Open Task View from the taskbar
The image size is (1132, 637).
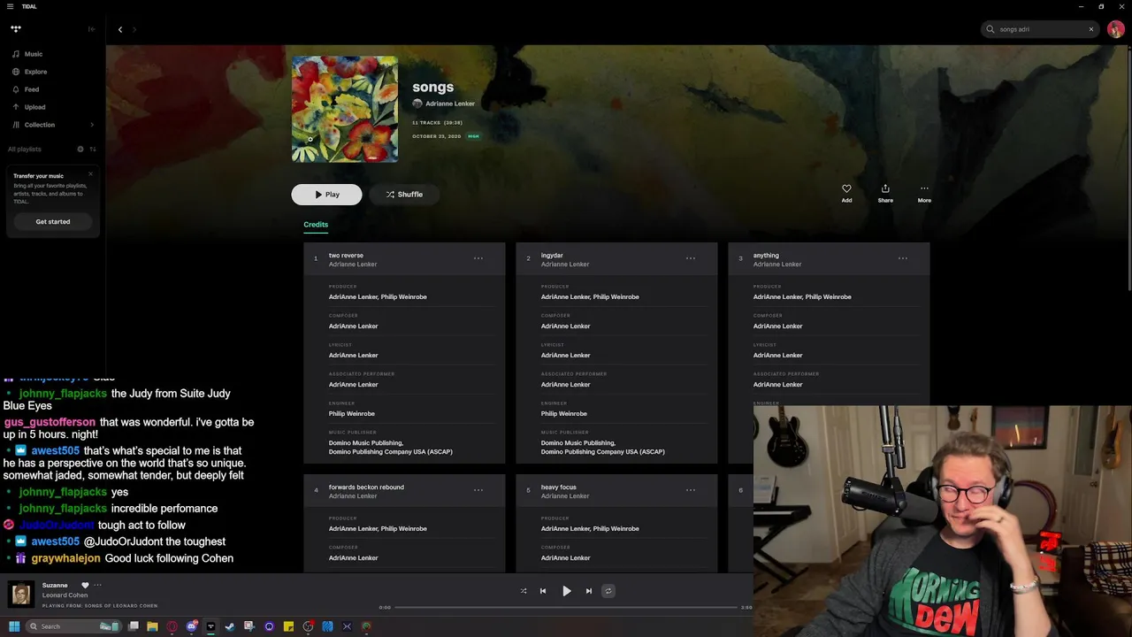tap(134, 626)
